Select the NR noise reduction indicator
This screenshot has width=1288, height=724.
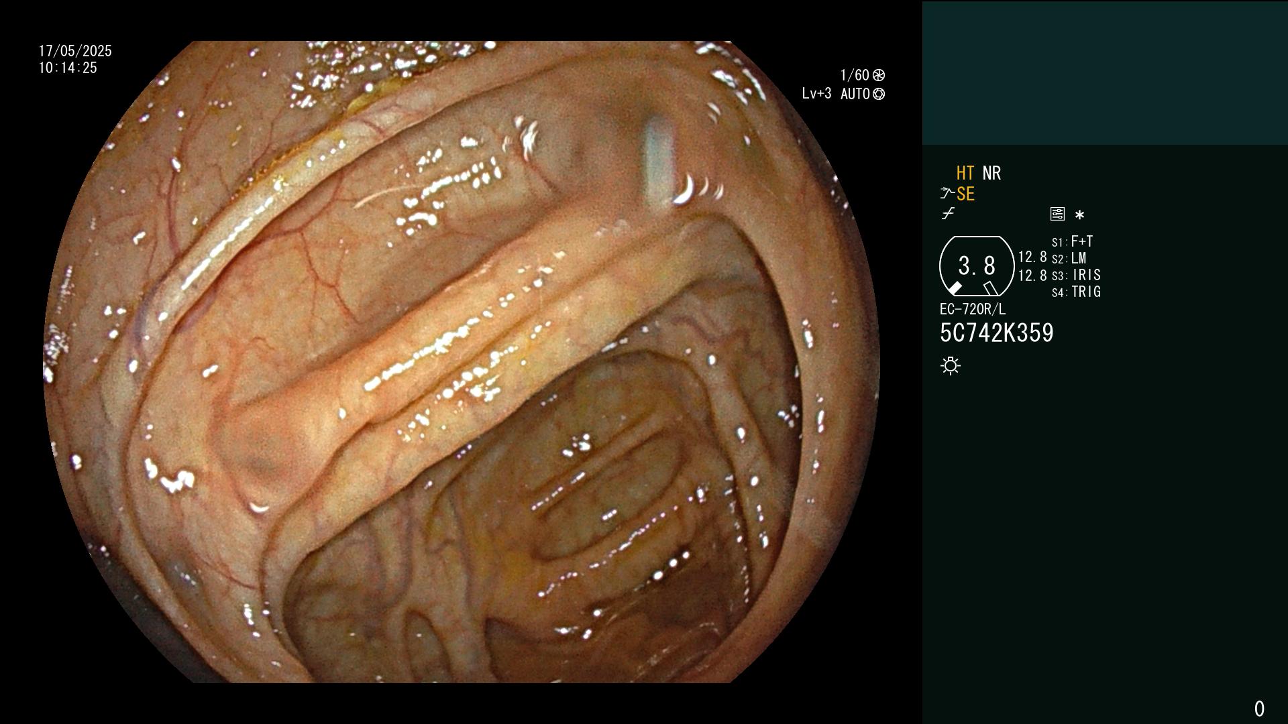(991, 173)
